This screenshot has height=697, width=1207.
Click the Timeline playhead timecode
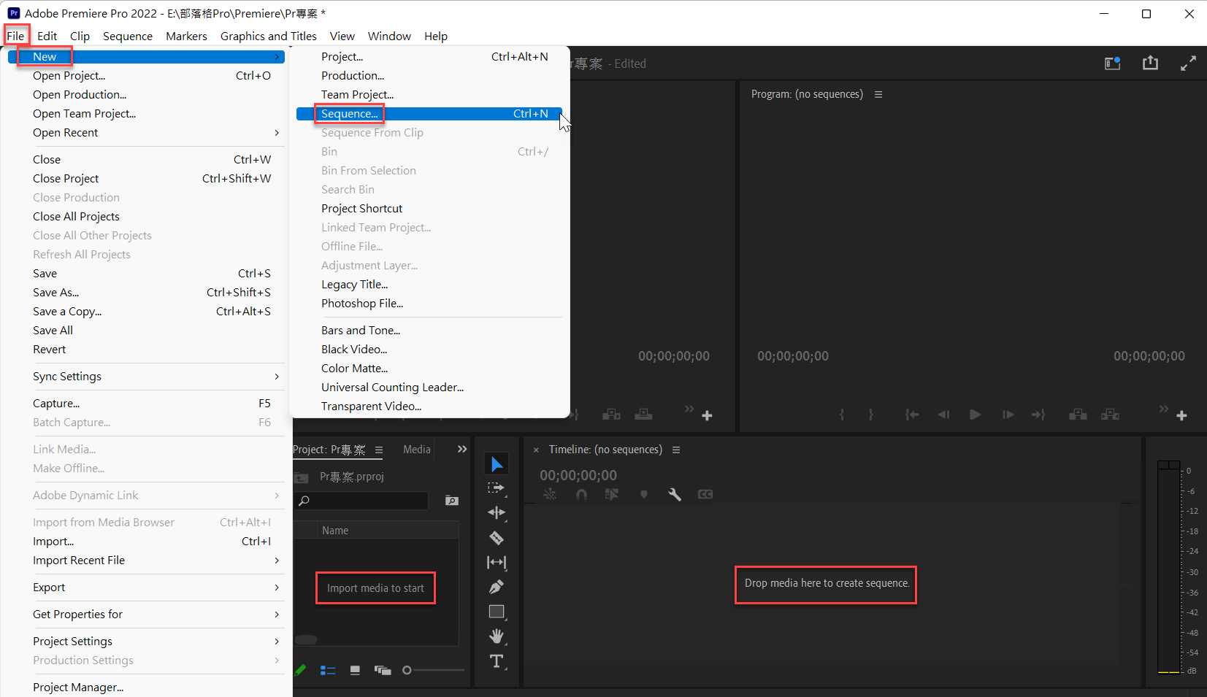pos(578,475)
